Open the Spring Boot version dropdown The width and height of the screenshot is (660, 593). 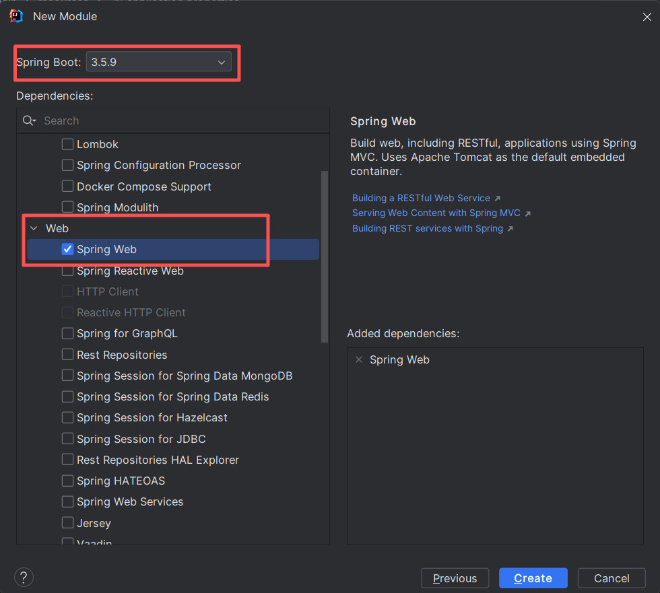(x=159, y=62)
